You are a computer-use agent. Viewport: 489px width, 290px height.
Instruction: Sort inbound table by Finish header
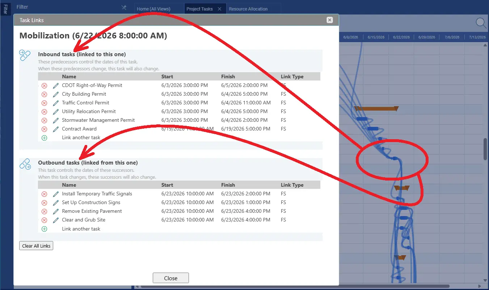(x=228, y=76)
